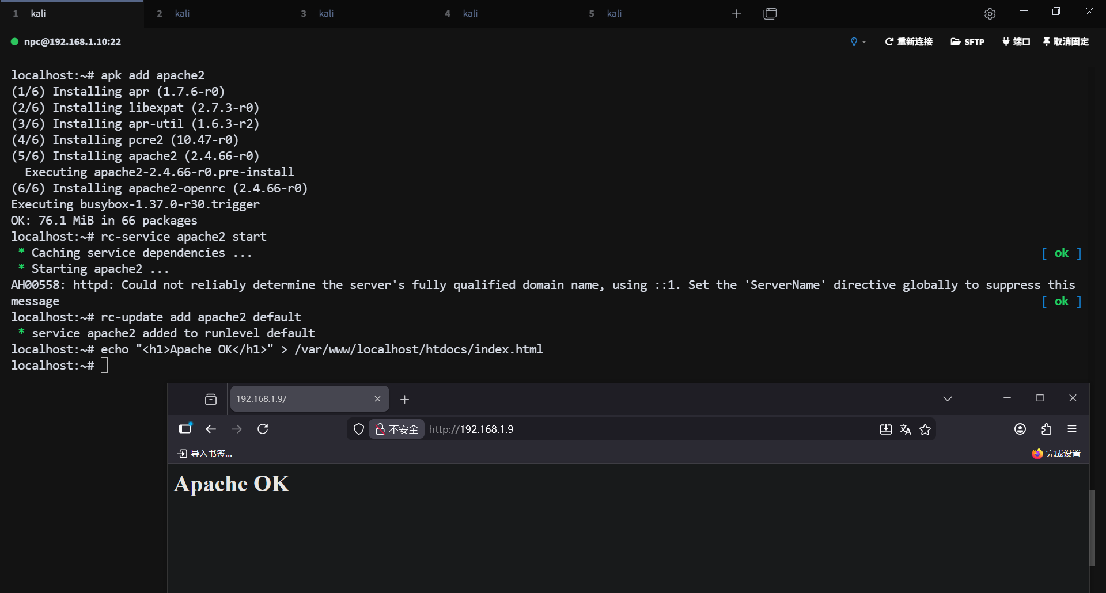The image size is (1106, 593).
Task: Switch to terminal tab 4 kali
Action: point(469,13)
